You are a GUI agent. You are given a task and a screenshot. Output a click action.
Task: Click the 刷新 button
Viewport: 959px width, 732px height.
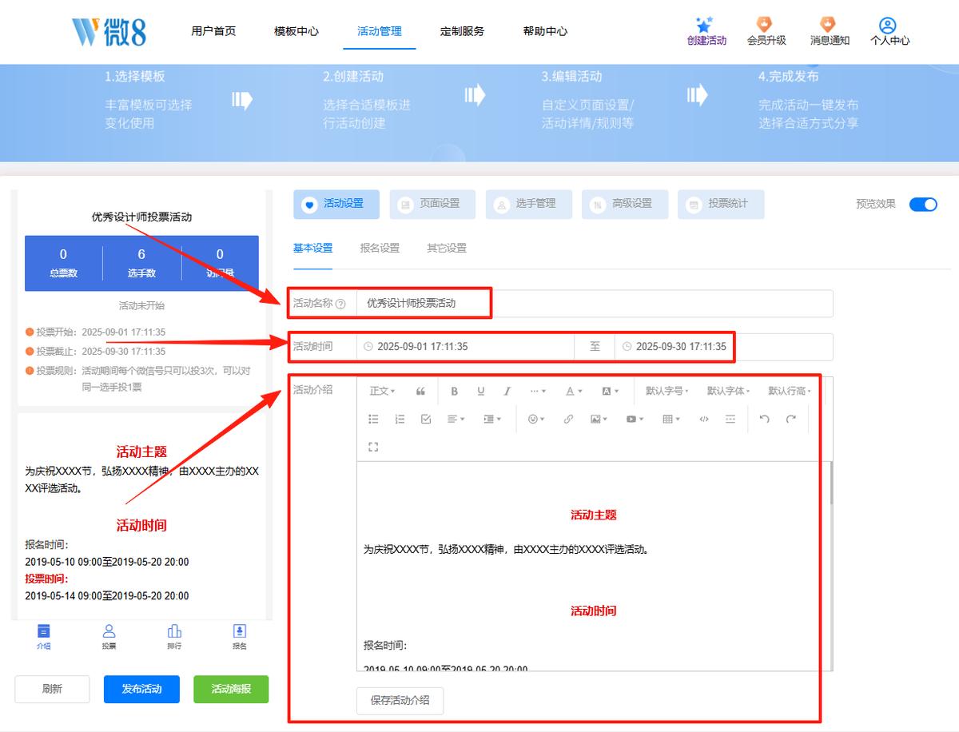[52, 689]
